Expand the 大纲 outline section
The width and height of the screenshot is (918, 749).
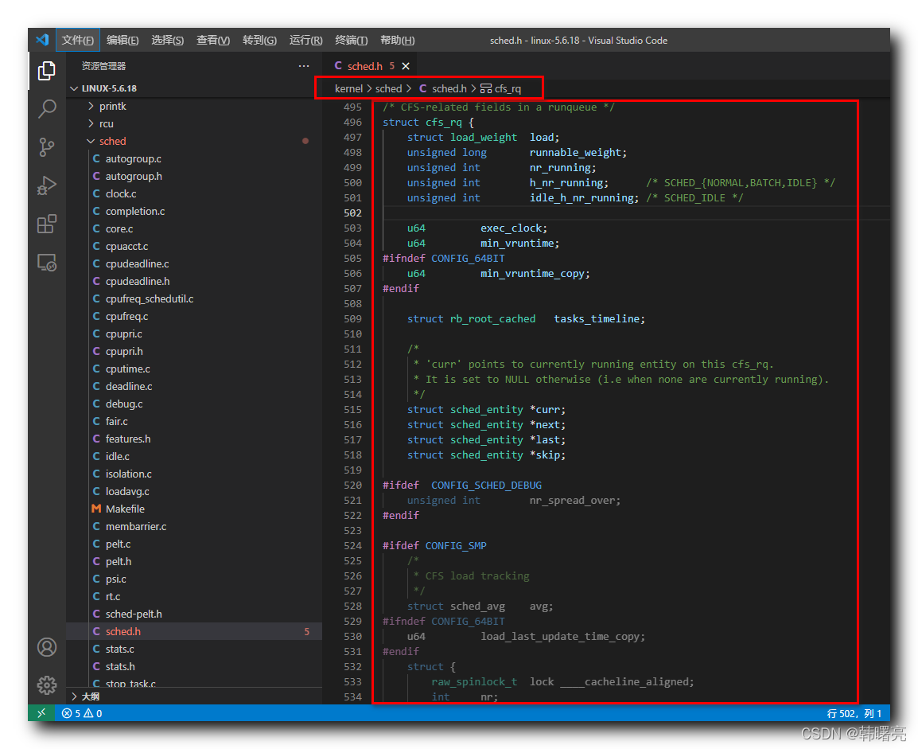pyautogui.click(x=194, y=696)
